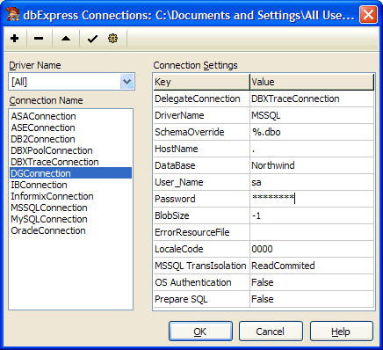Select OracleConnection in the connection list

pyautogui.click(x=70, y=230)
